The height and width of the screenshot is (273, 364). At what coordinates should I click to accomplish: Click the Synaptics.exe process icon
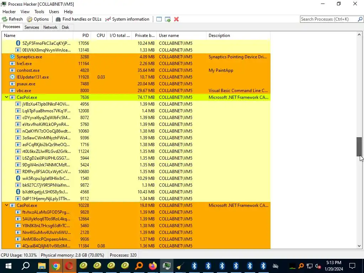click(x=12, y=57)
